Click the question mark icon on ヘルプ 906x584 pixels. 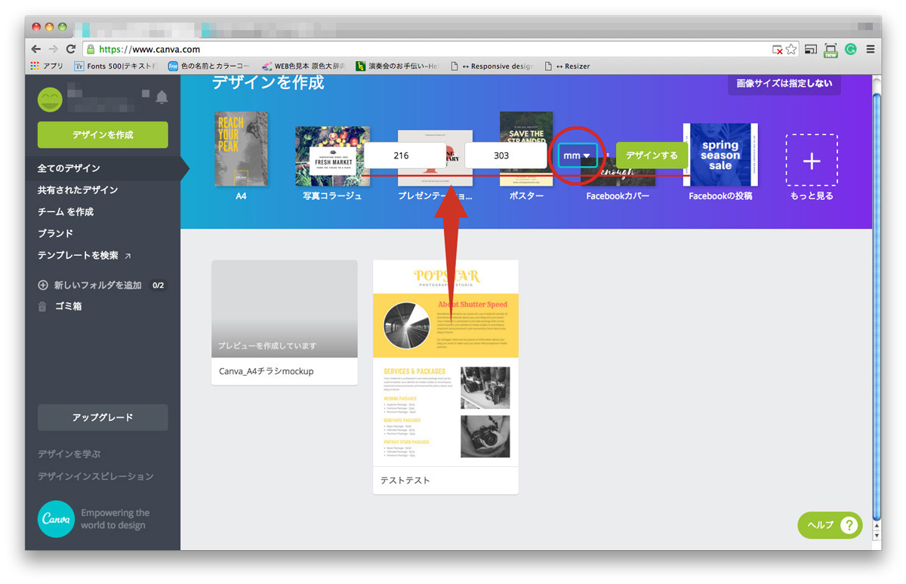click(x=849, y=525)
